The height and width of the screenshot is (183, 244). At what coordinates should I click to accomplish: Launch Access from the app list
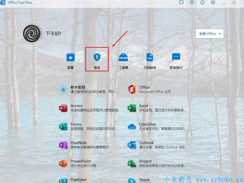(x=88, y=108)
